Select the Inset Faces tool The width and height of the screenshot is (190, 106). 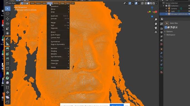[7, 54]
